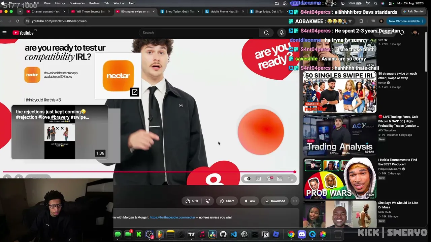Open the Help menu in the menu bar
Viewport: 431px width, 242px height.
[132, 3]
